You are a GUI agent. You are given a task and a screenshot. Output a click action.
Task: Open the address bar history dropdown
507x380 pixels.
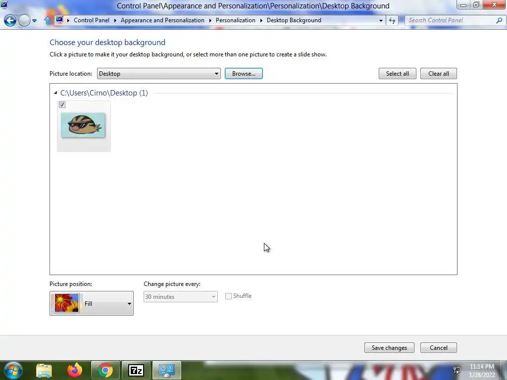pyautogui.click(x=381, y=20)
